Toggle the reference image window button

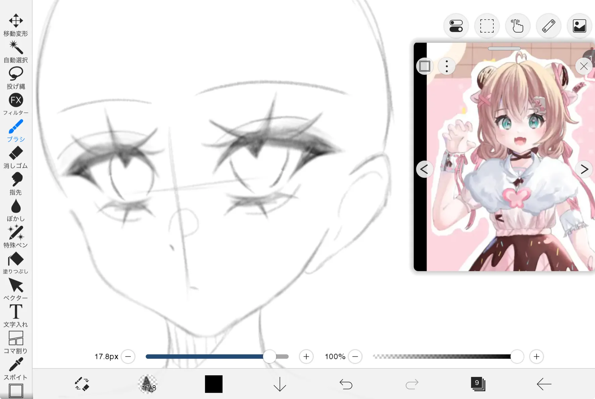click(x=579, y=26)
